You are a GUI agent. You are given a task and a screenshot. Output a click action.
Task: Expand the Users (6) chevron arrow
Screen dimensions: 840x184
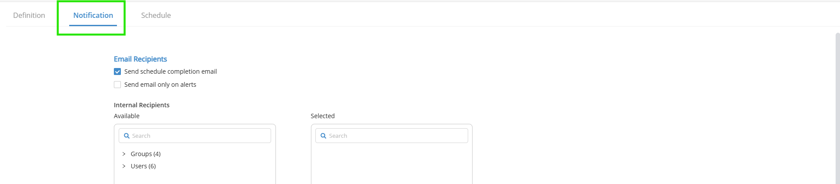[x=124, y=166]
